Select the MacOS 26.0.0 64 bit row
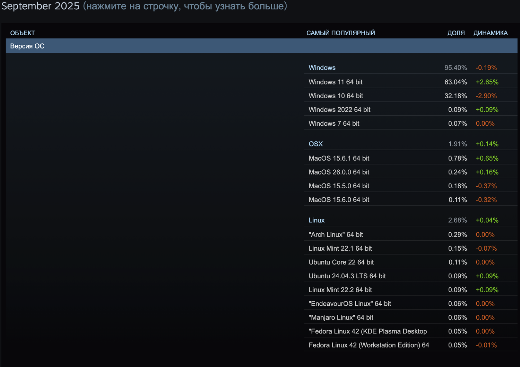 411,172
